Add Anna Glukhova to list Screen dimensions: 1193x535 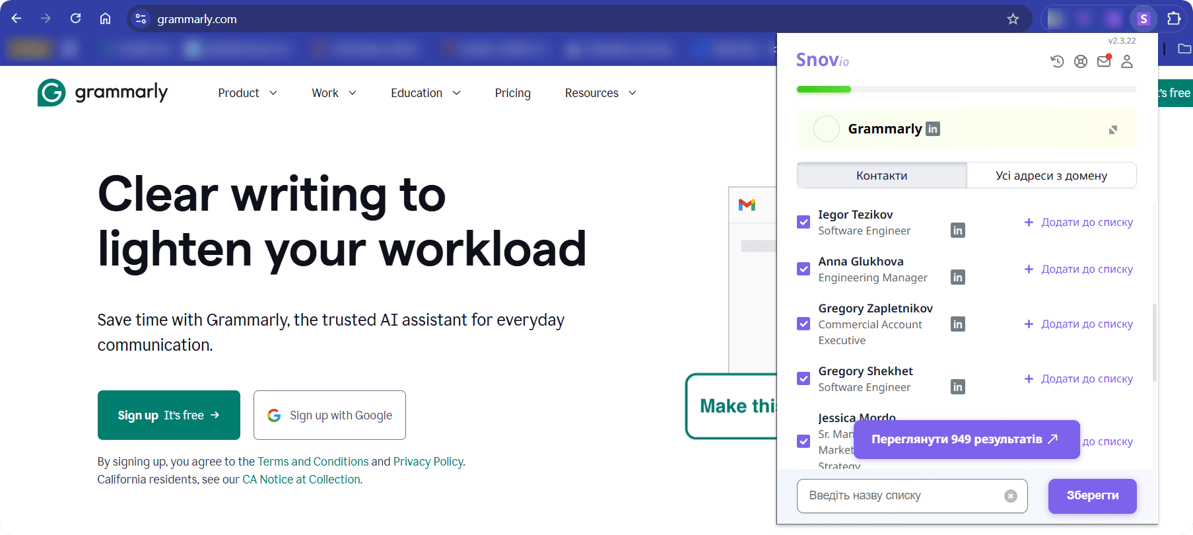coord(1078,269)
